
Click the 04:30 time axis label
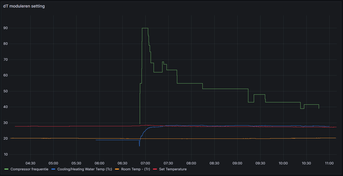pos(30,163)
